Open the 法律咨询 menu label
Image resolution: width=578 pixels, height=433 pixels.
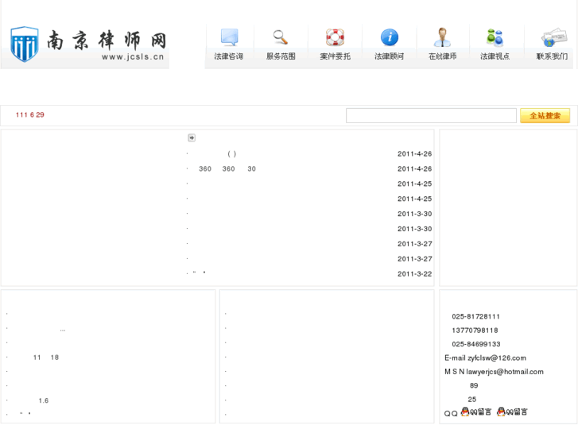pyautogui.click(x=228, y=56)
